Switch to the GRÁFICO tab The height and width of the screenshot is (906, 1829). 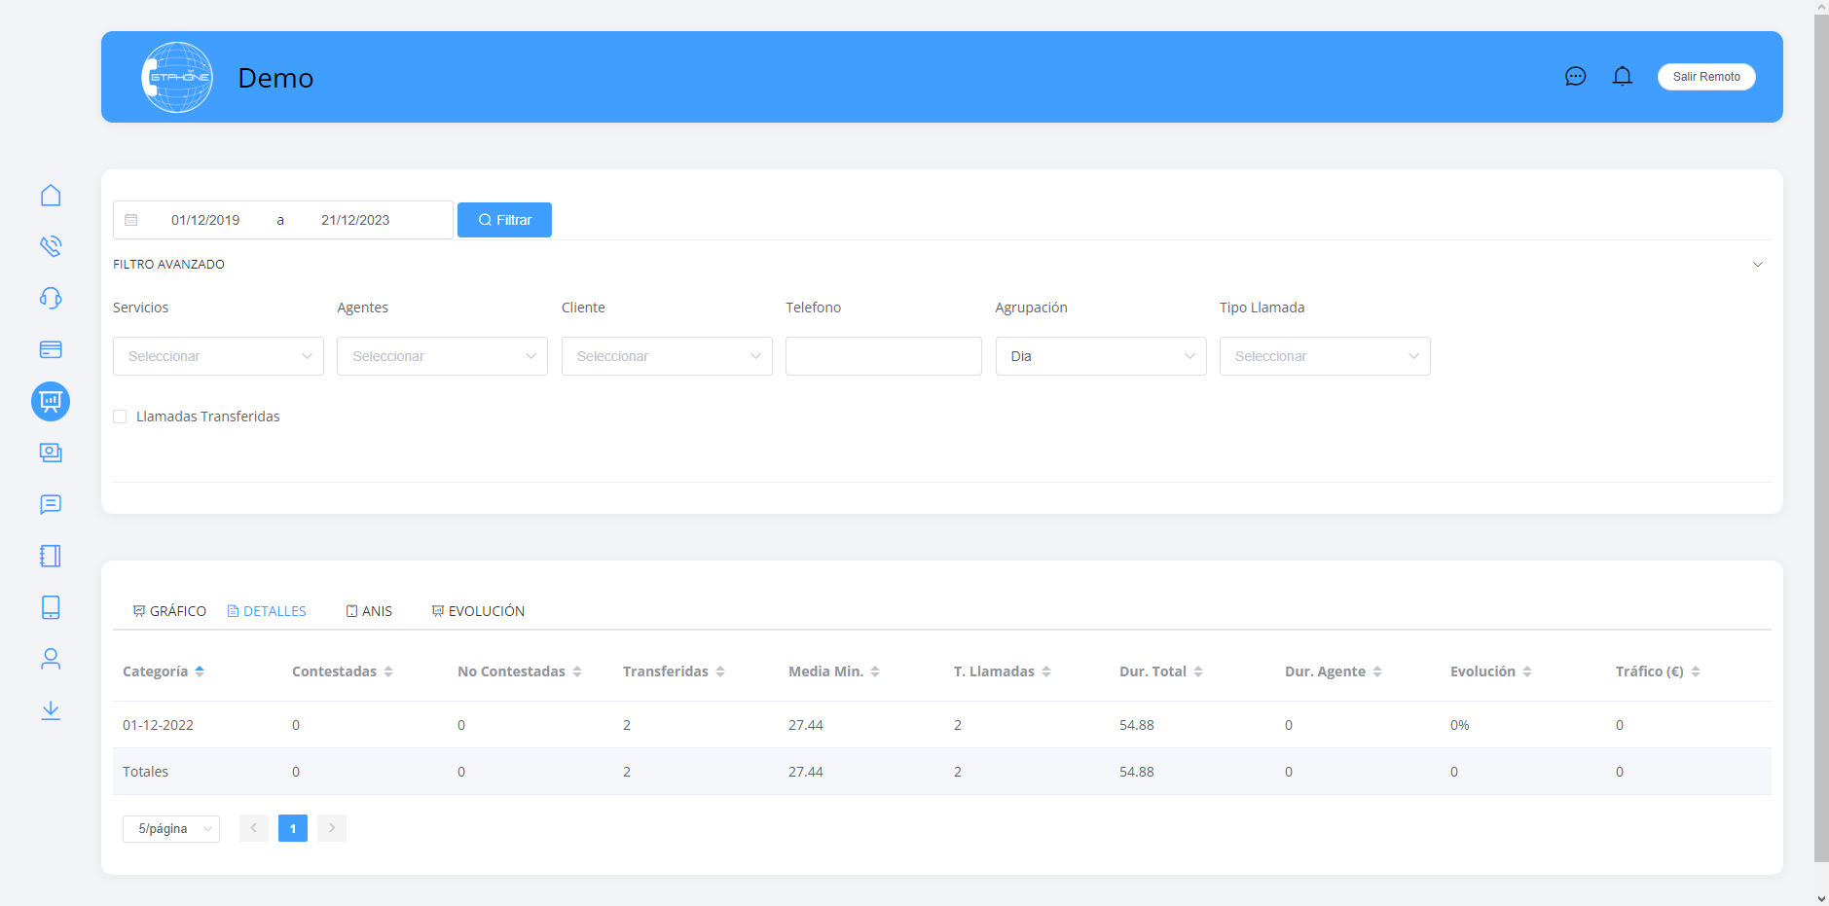point(169,611)
